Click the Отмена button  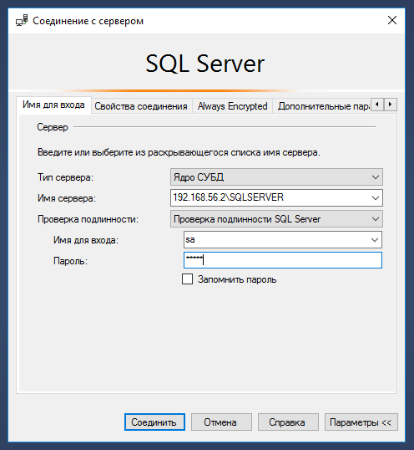click(221, 422)
